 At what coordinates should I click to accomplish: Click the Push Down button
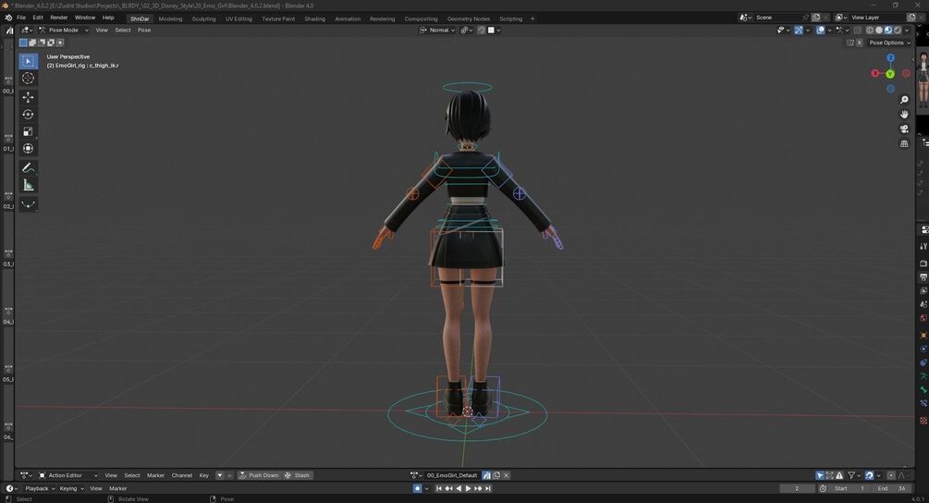(258, 475)
